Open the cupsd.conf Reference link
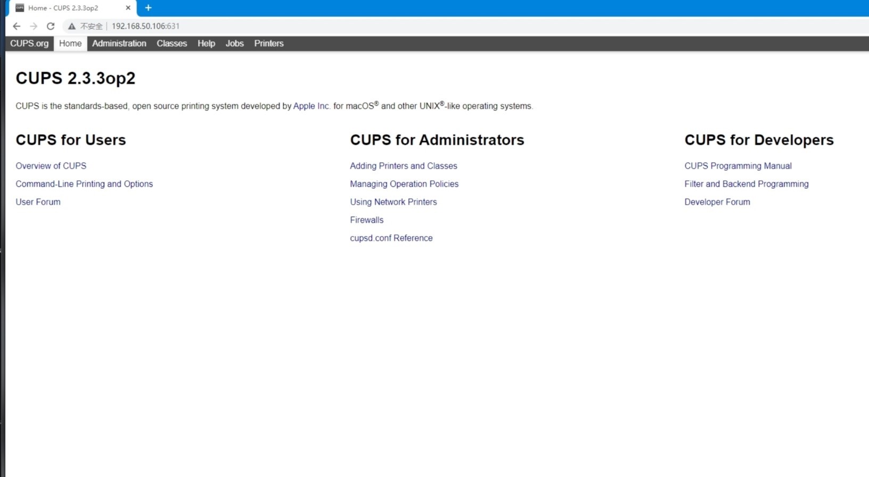Screen dimensions: 869x477 coord(391,238)
